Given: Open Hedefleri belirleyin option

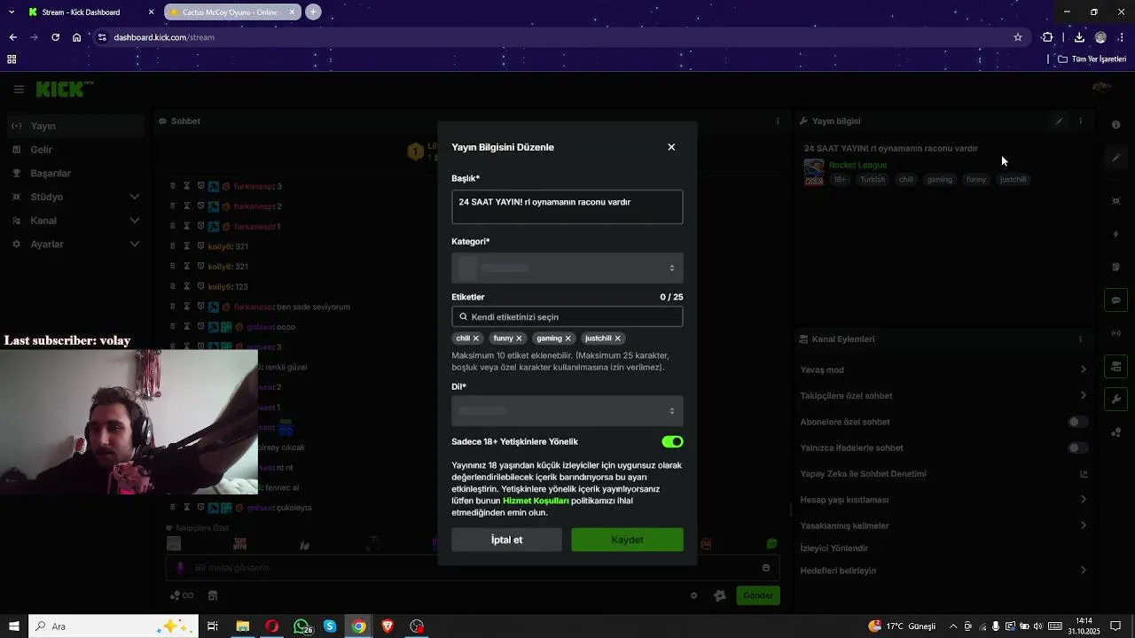Looking at the screenshot, I should coord(943,571).
